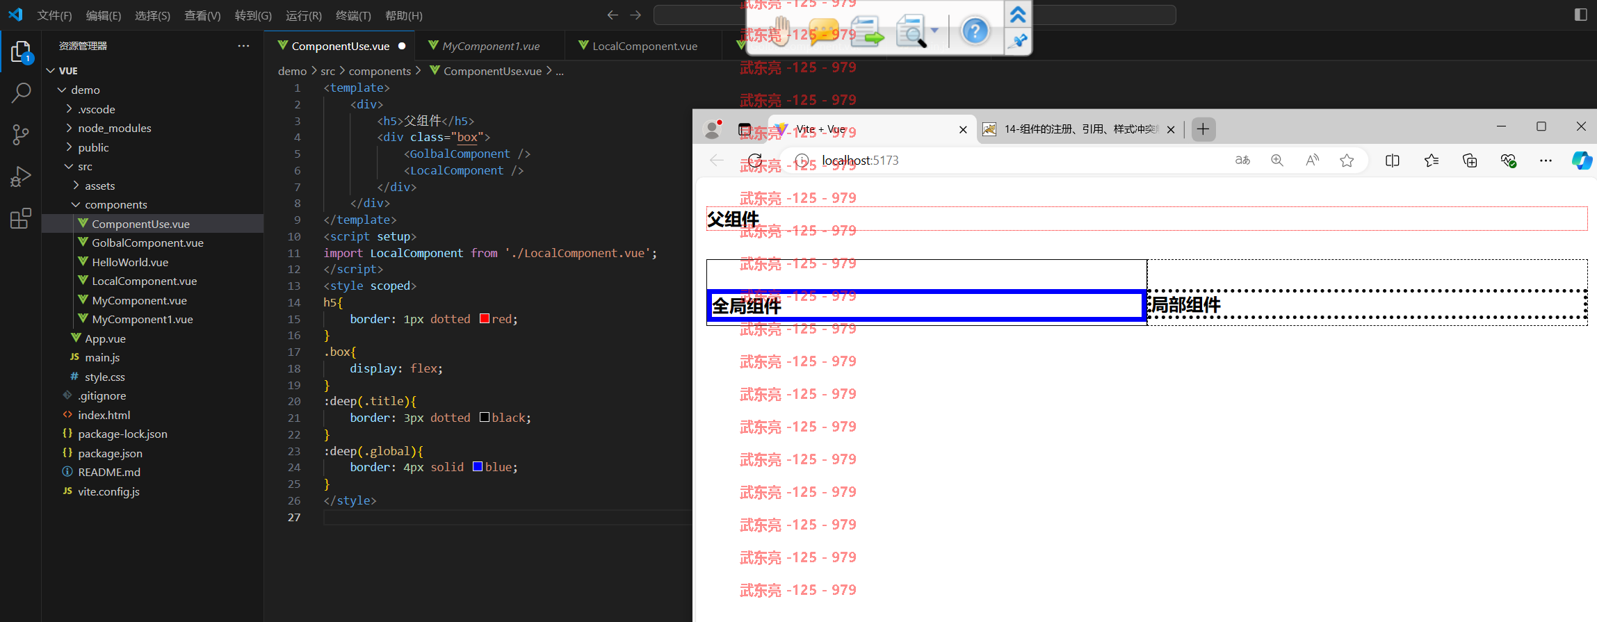Expand the public folder

tap(69, 147)
